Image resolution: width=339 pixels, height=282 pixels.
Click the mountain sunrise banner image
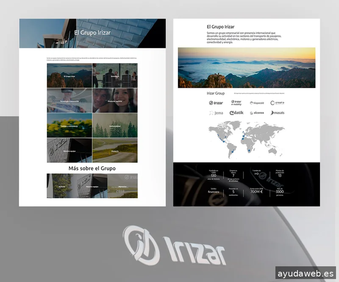coord(246,67)
